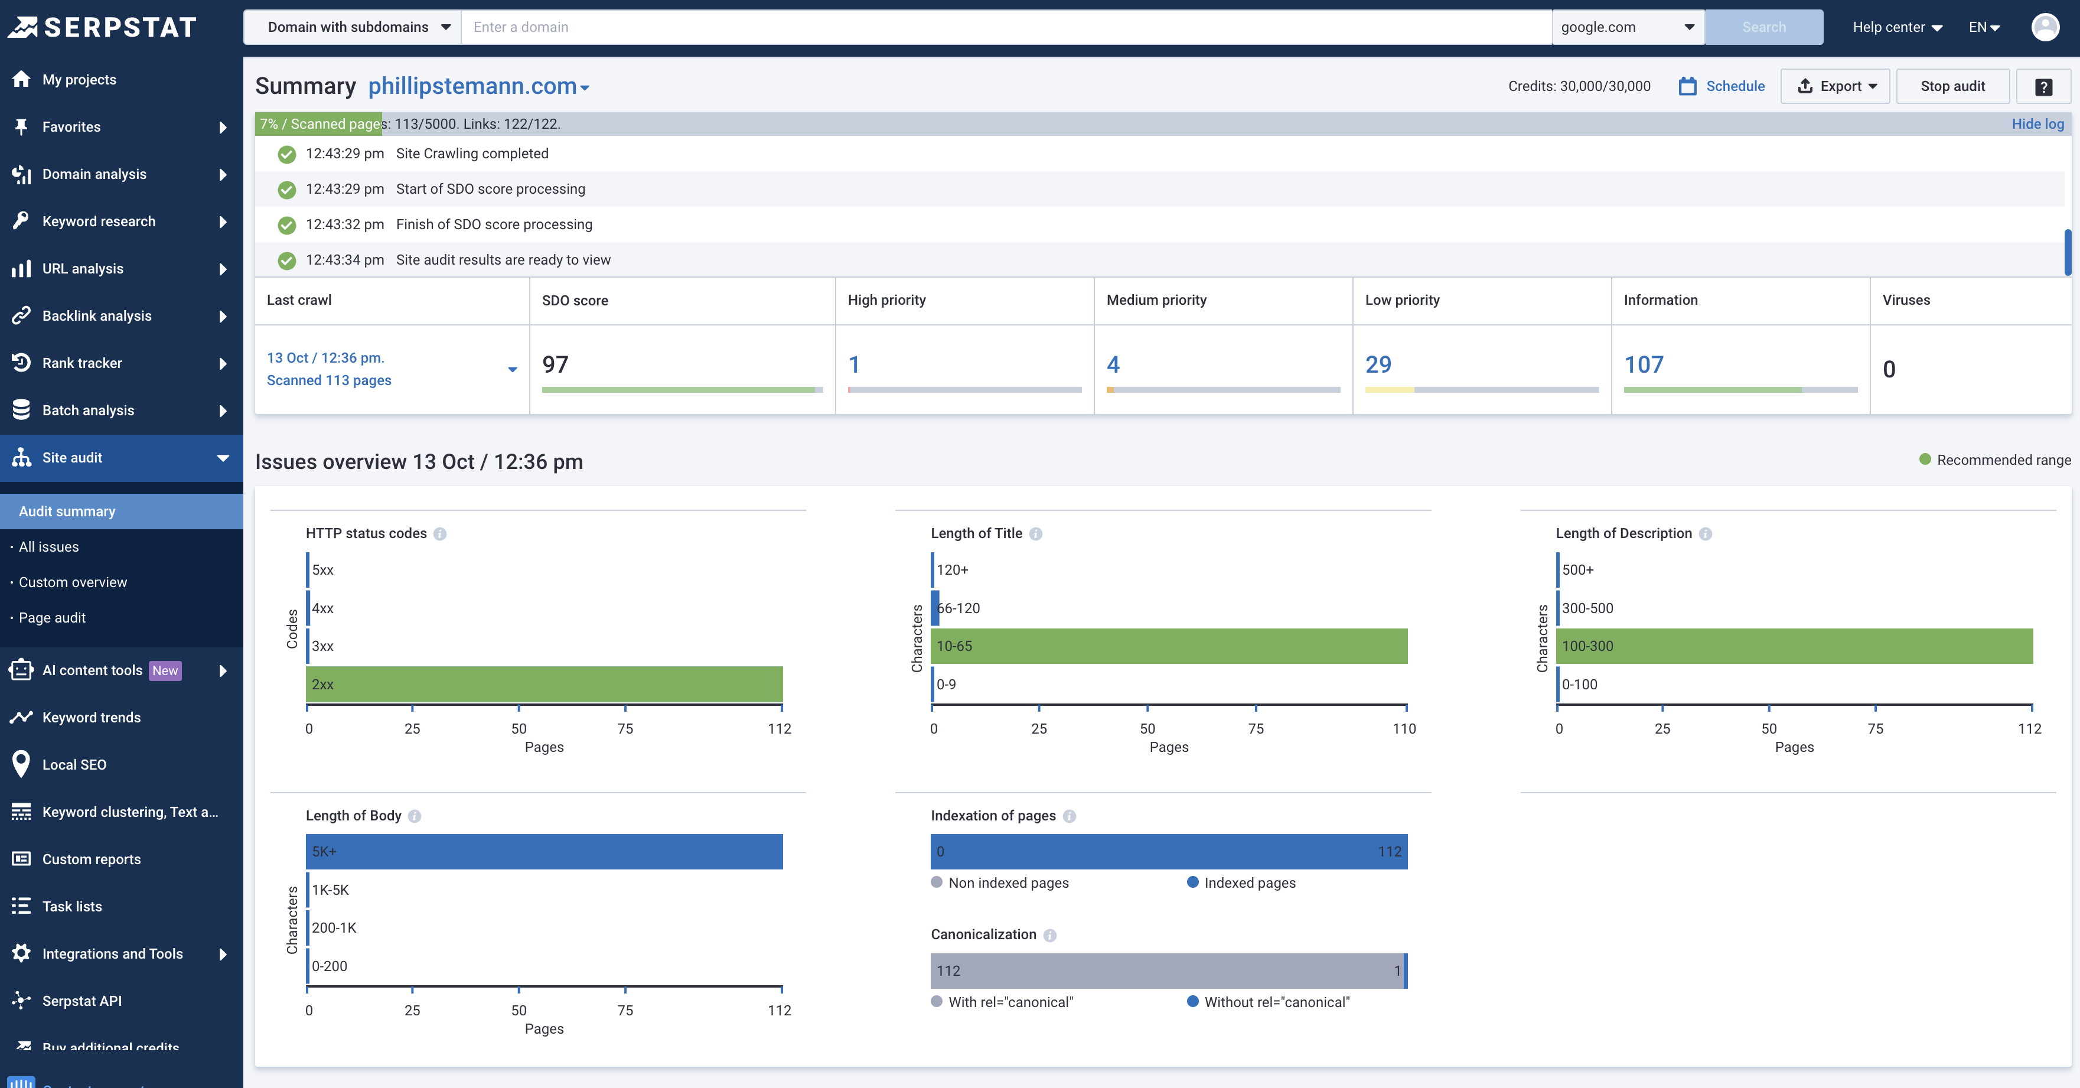This screenshot has height=1088, width=2080.
Task: Click the Favorites pin icon
Action: 21,126
